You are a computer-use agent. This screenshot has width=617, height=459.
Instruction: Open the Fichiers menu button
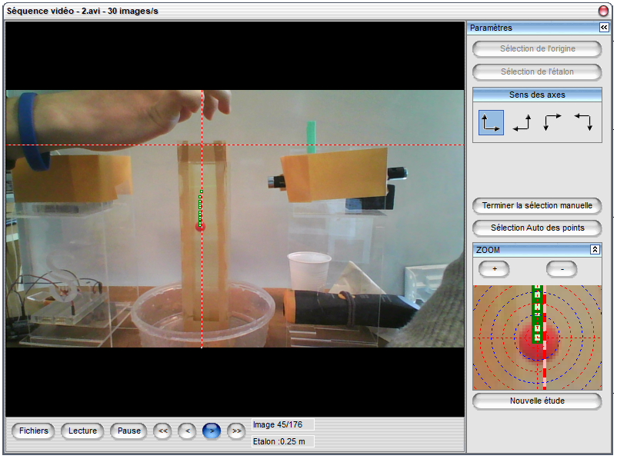coord(34,431)
